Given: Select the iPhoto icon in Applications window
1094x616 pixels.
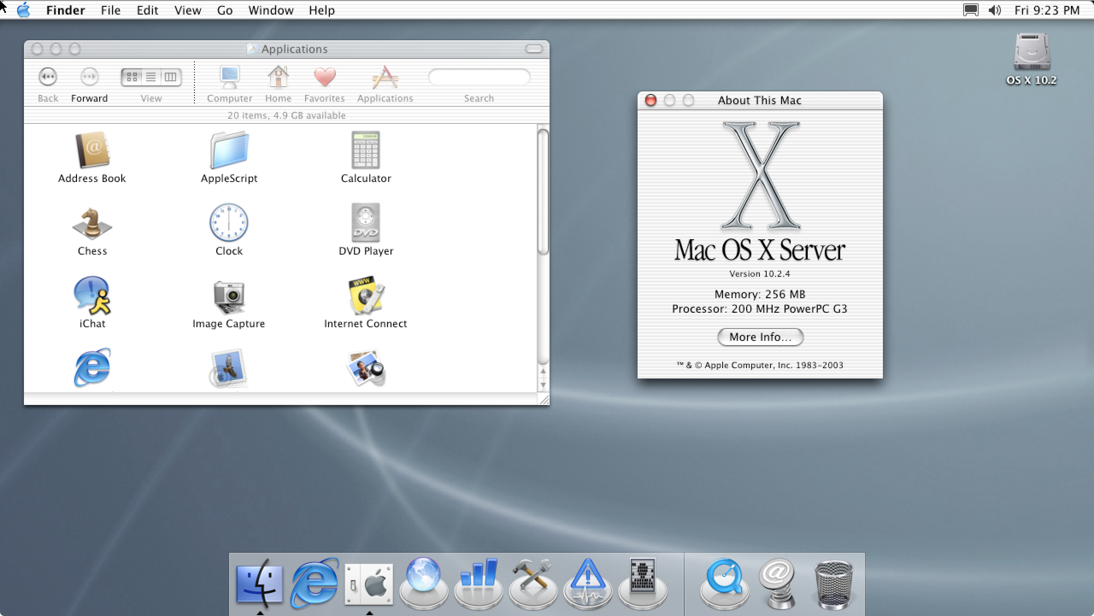Looking at the screenshot, I should [366, 368].
